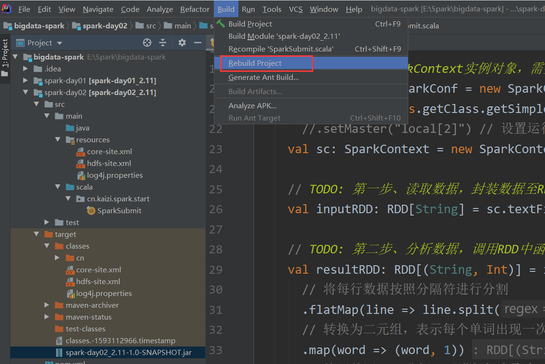Screen dimensions: 545x364
Task: Open the VCS menu
Action: pyautogui.click(x=296, y=9)
